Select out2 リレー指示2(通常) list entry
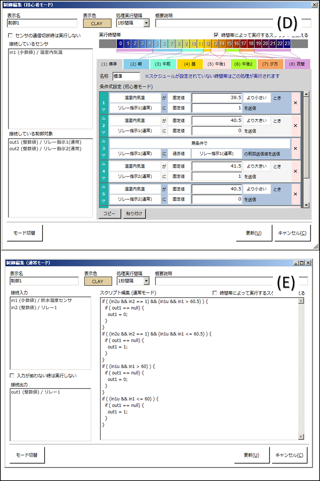This screenshot has height=481, width=320. coord(45,149)
